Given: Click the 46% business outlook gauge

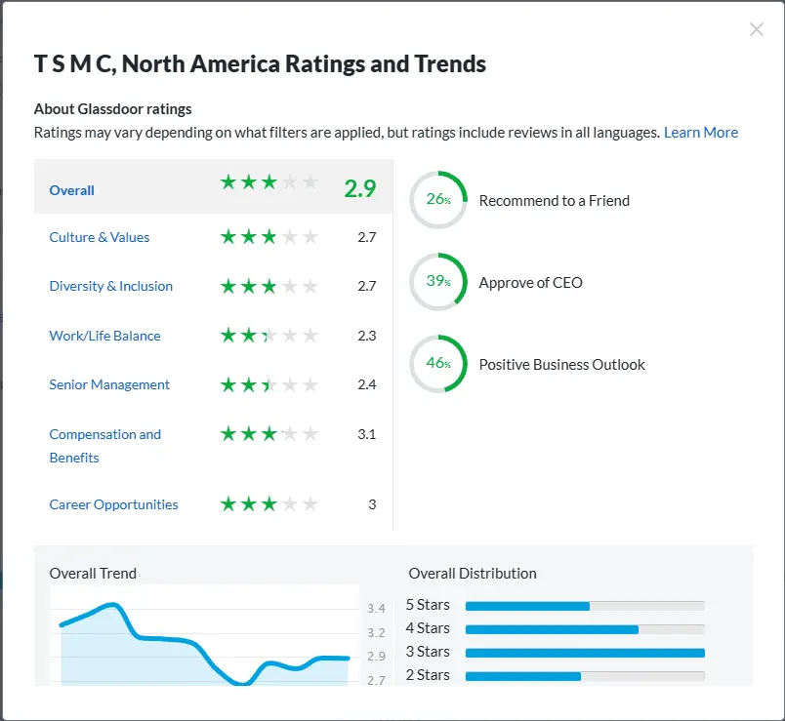Looking at the screenshot, I should click(438, 364).
